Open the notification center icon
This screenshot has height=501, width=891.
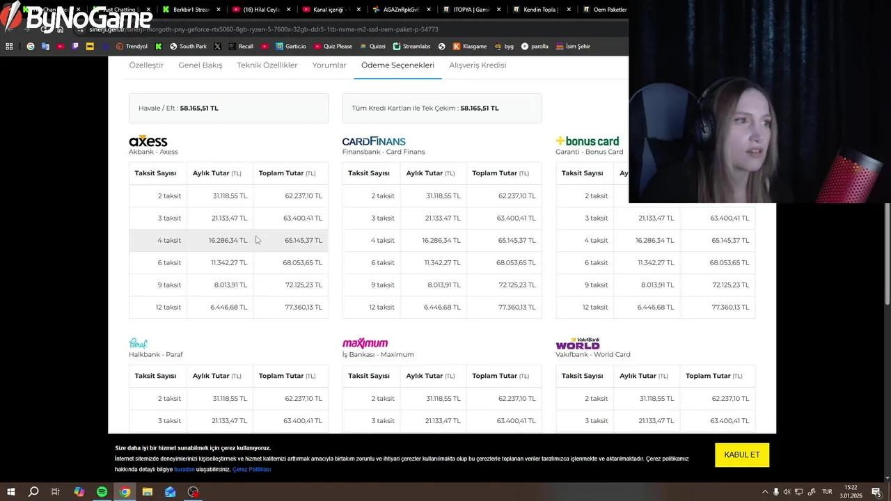click(876, 492)
